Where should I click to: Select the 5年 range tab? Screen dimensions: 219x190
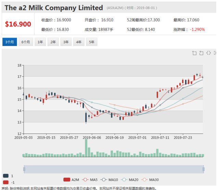[x=92, y=42]
